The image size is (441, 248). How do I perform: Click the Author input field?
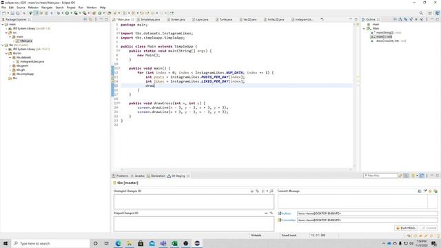click(367, 214)
